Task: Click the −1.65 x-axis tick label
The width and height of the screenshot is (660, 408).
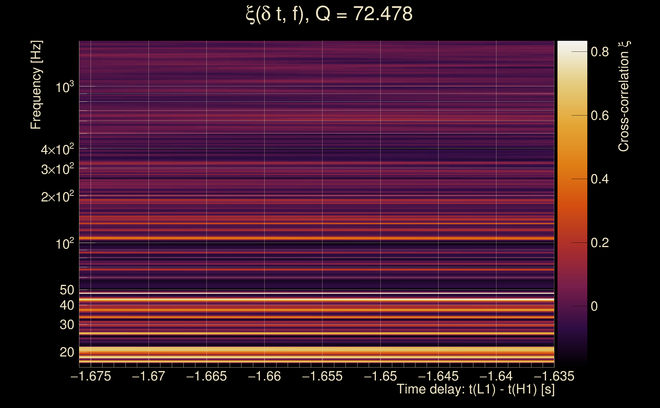Action: click(x=380, y=376)
